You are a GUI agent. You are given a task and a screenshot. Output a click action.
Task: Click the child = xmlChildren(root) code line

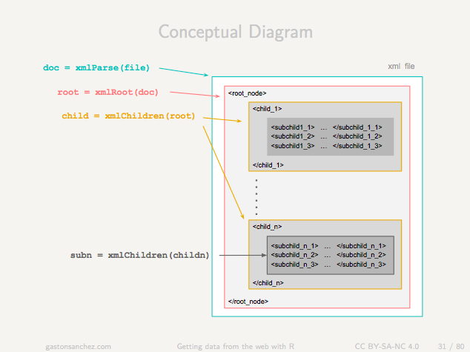128,116
